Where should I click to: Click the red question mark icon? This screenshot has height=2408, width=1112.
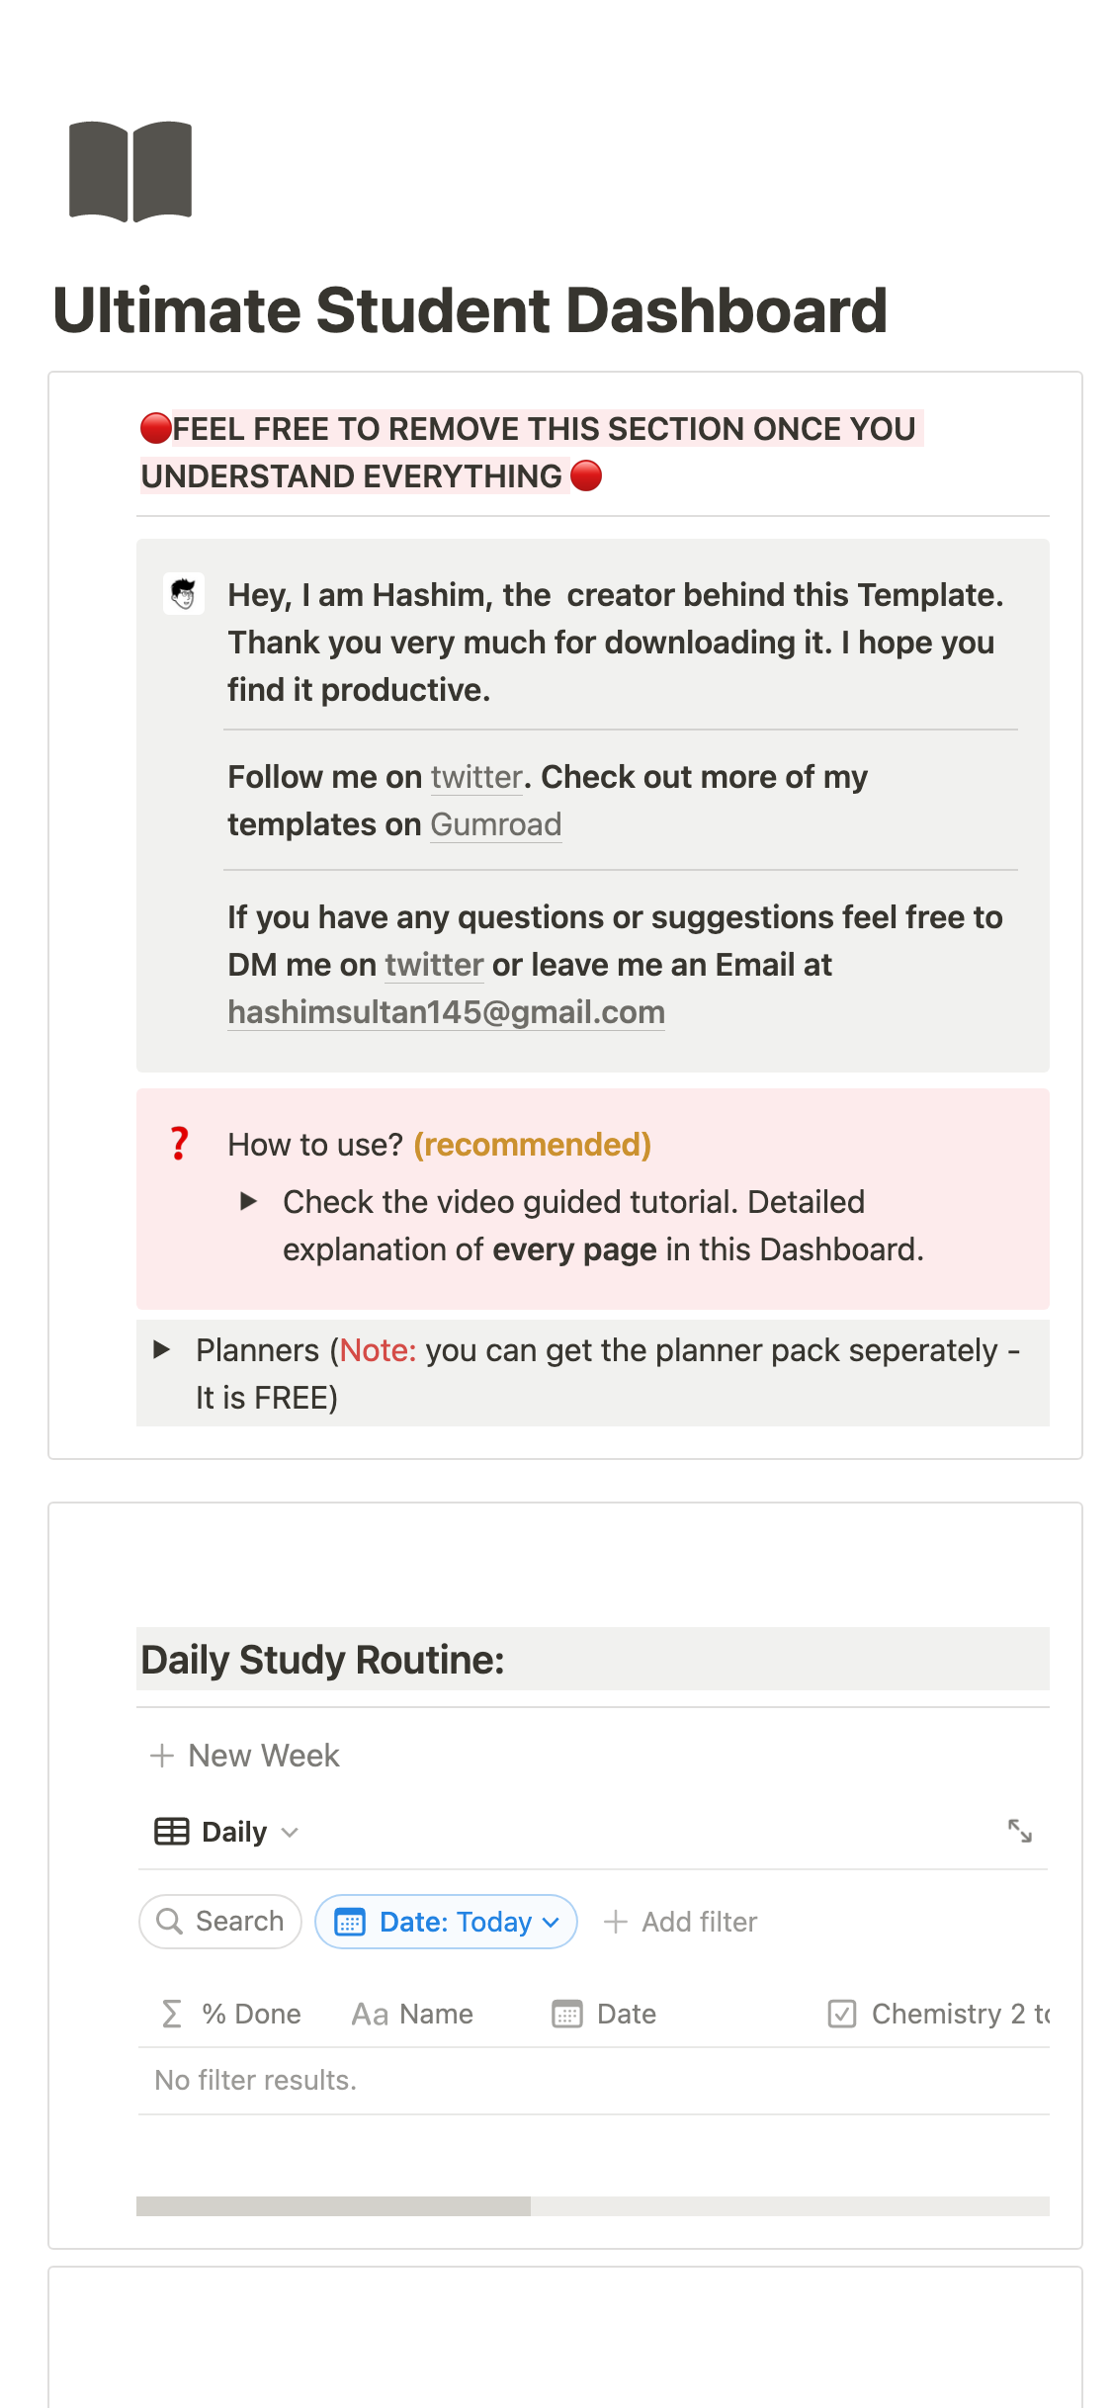coord(179,1144)
